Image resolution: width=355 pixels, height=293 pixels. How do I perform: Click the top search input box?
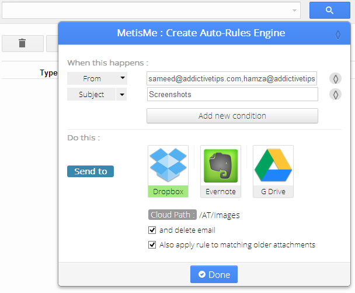tap(151, 10)
